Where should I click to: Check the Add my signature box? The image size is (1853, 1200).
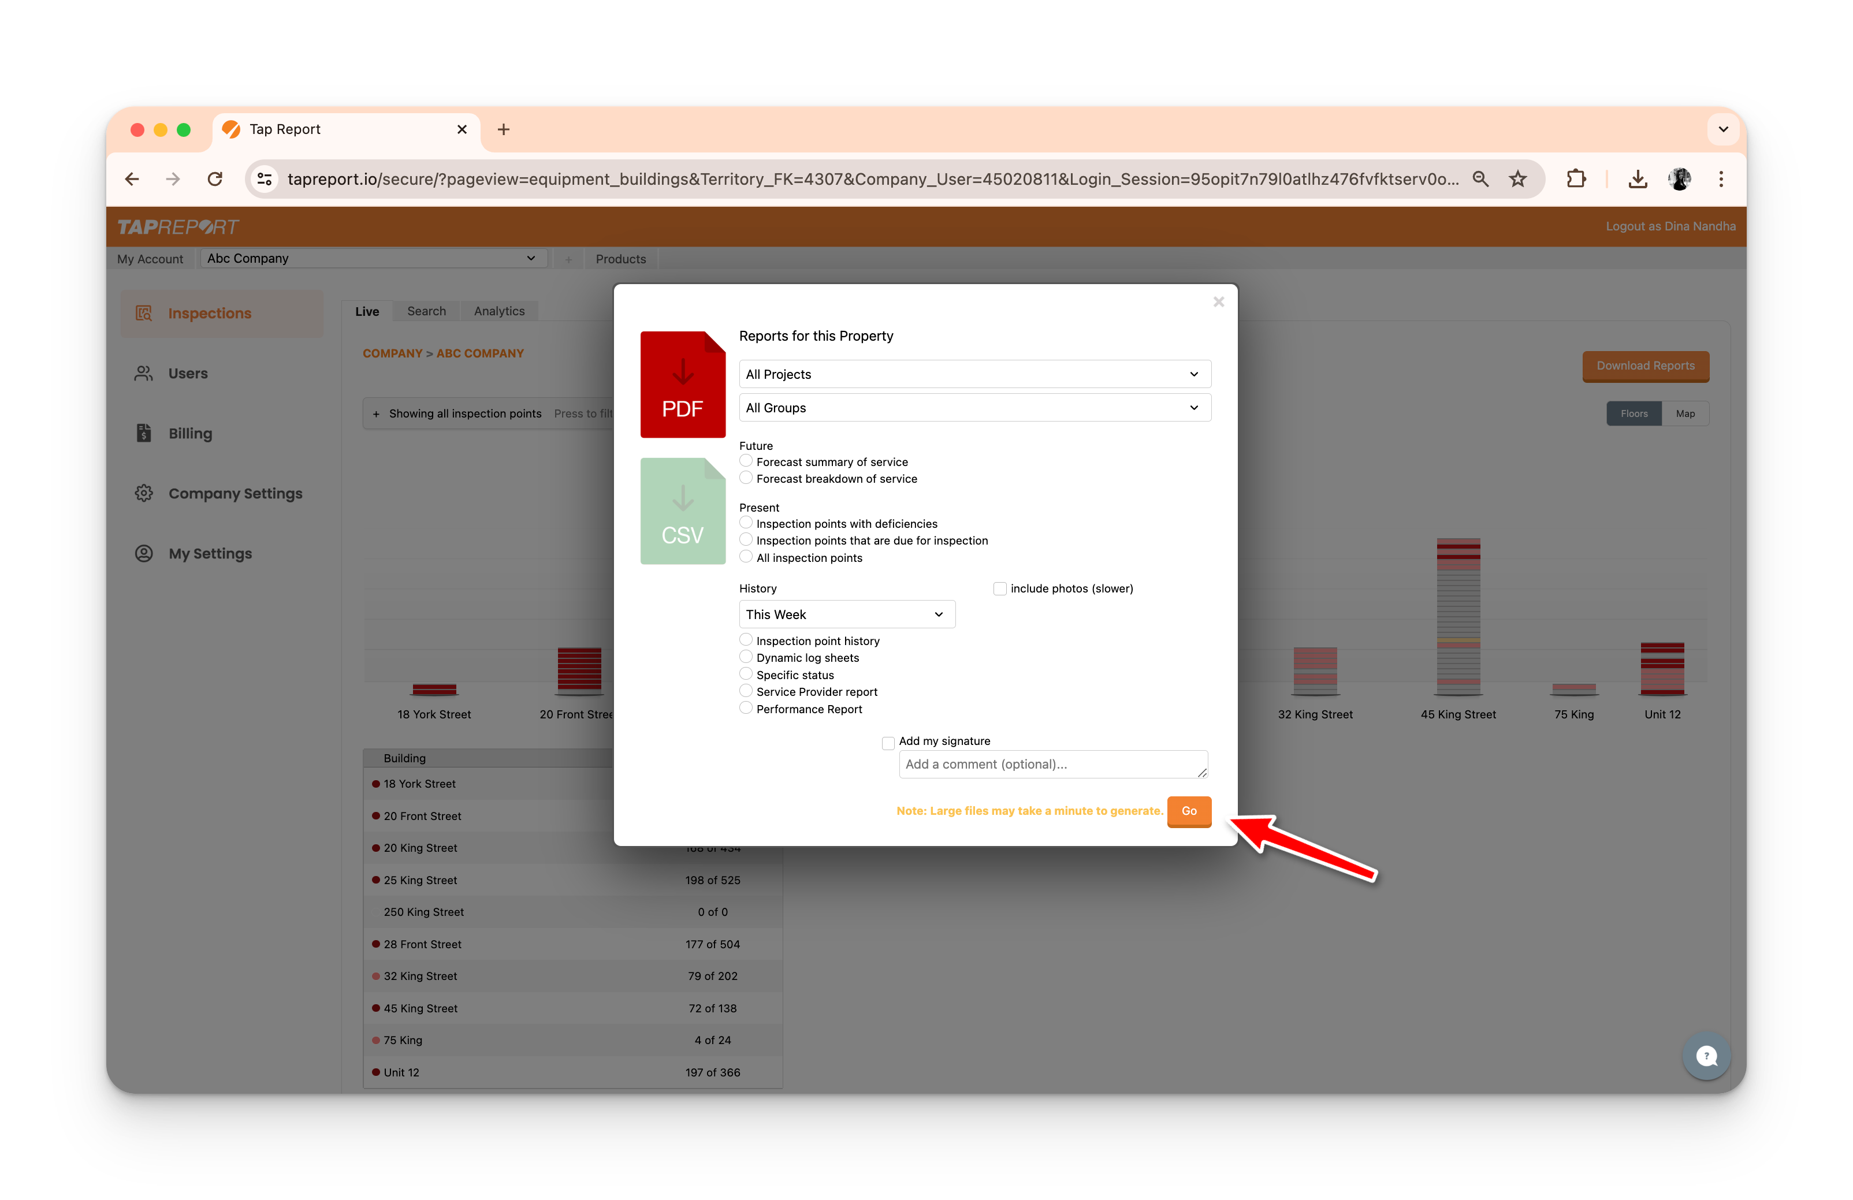point(888,743)
